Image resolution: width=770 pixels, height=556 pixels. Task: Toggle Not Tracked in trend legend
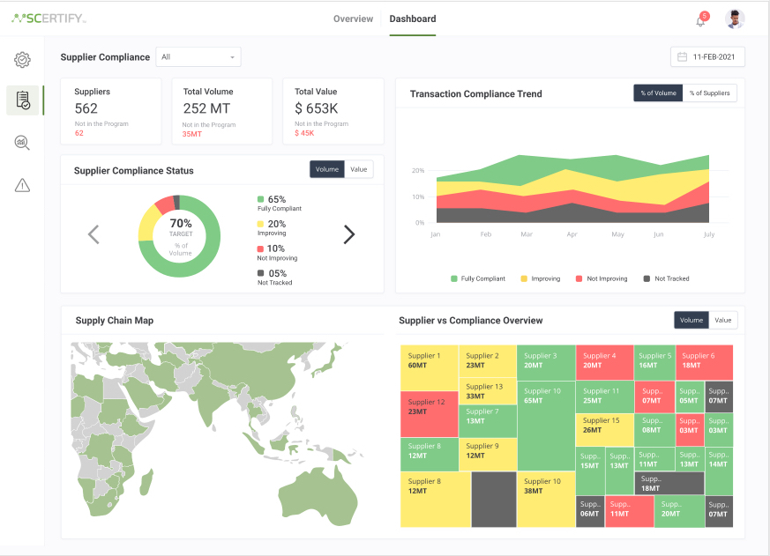[667, 278]
